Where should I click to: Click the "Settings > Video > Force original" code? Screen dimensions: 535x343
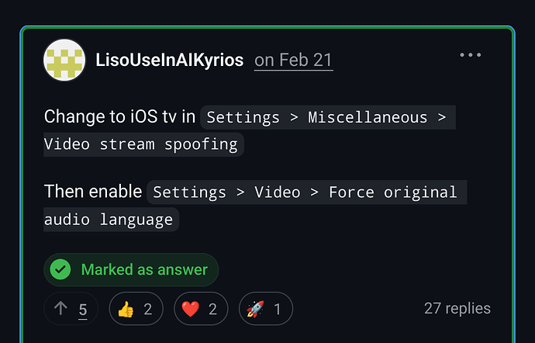pos(305,192)
